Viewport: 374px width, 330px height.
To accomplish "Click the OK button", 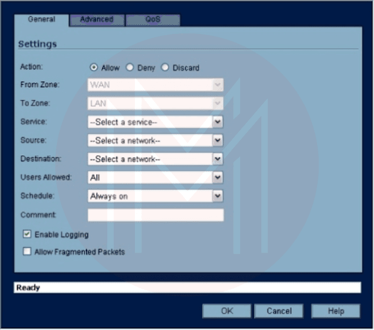I will pos(227,311).
